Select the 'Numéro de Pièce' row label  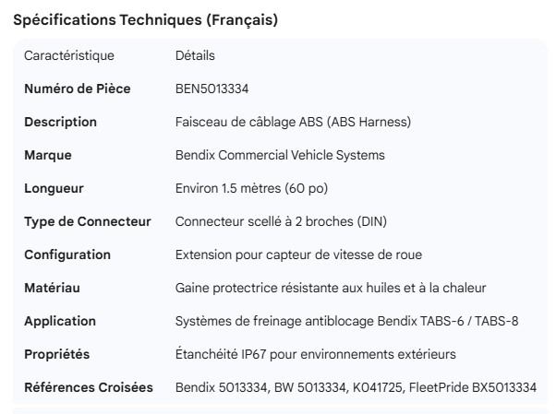coord(77,89)
